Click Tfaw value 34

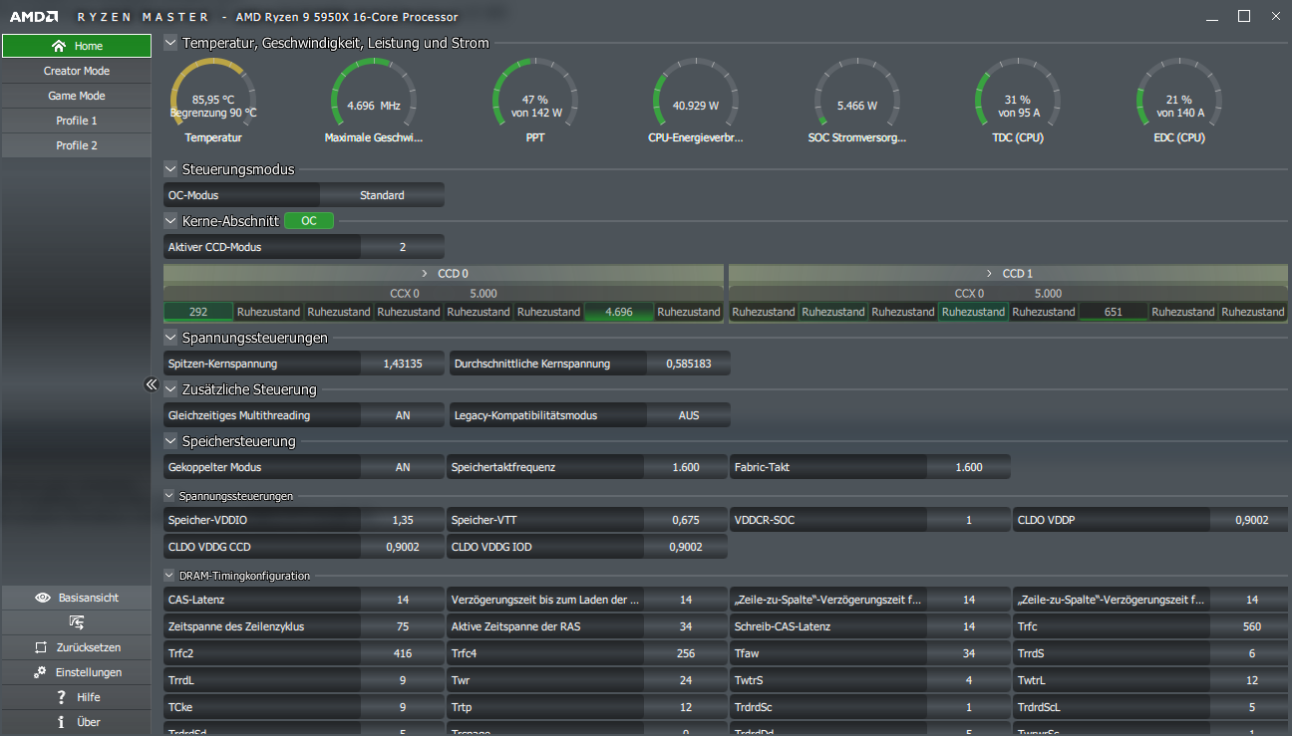pyautogui.click(x=969, y=653)
